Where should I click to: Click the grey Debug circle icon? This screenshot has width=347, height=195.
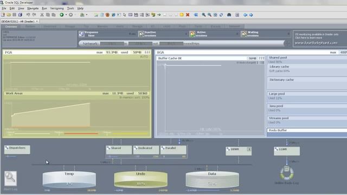pos(71,15)
